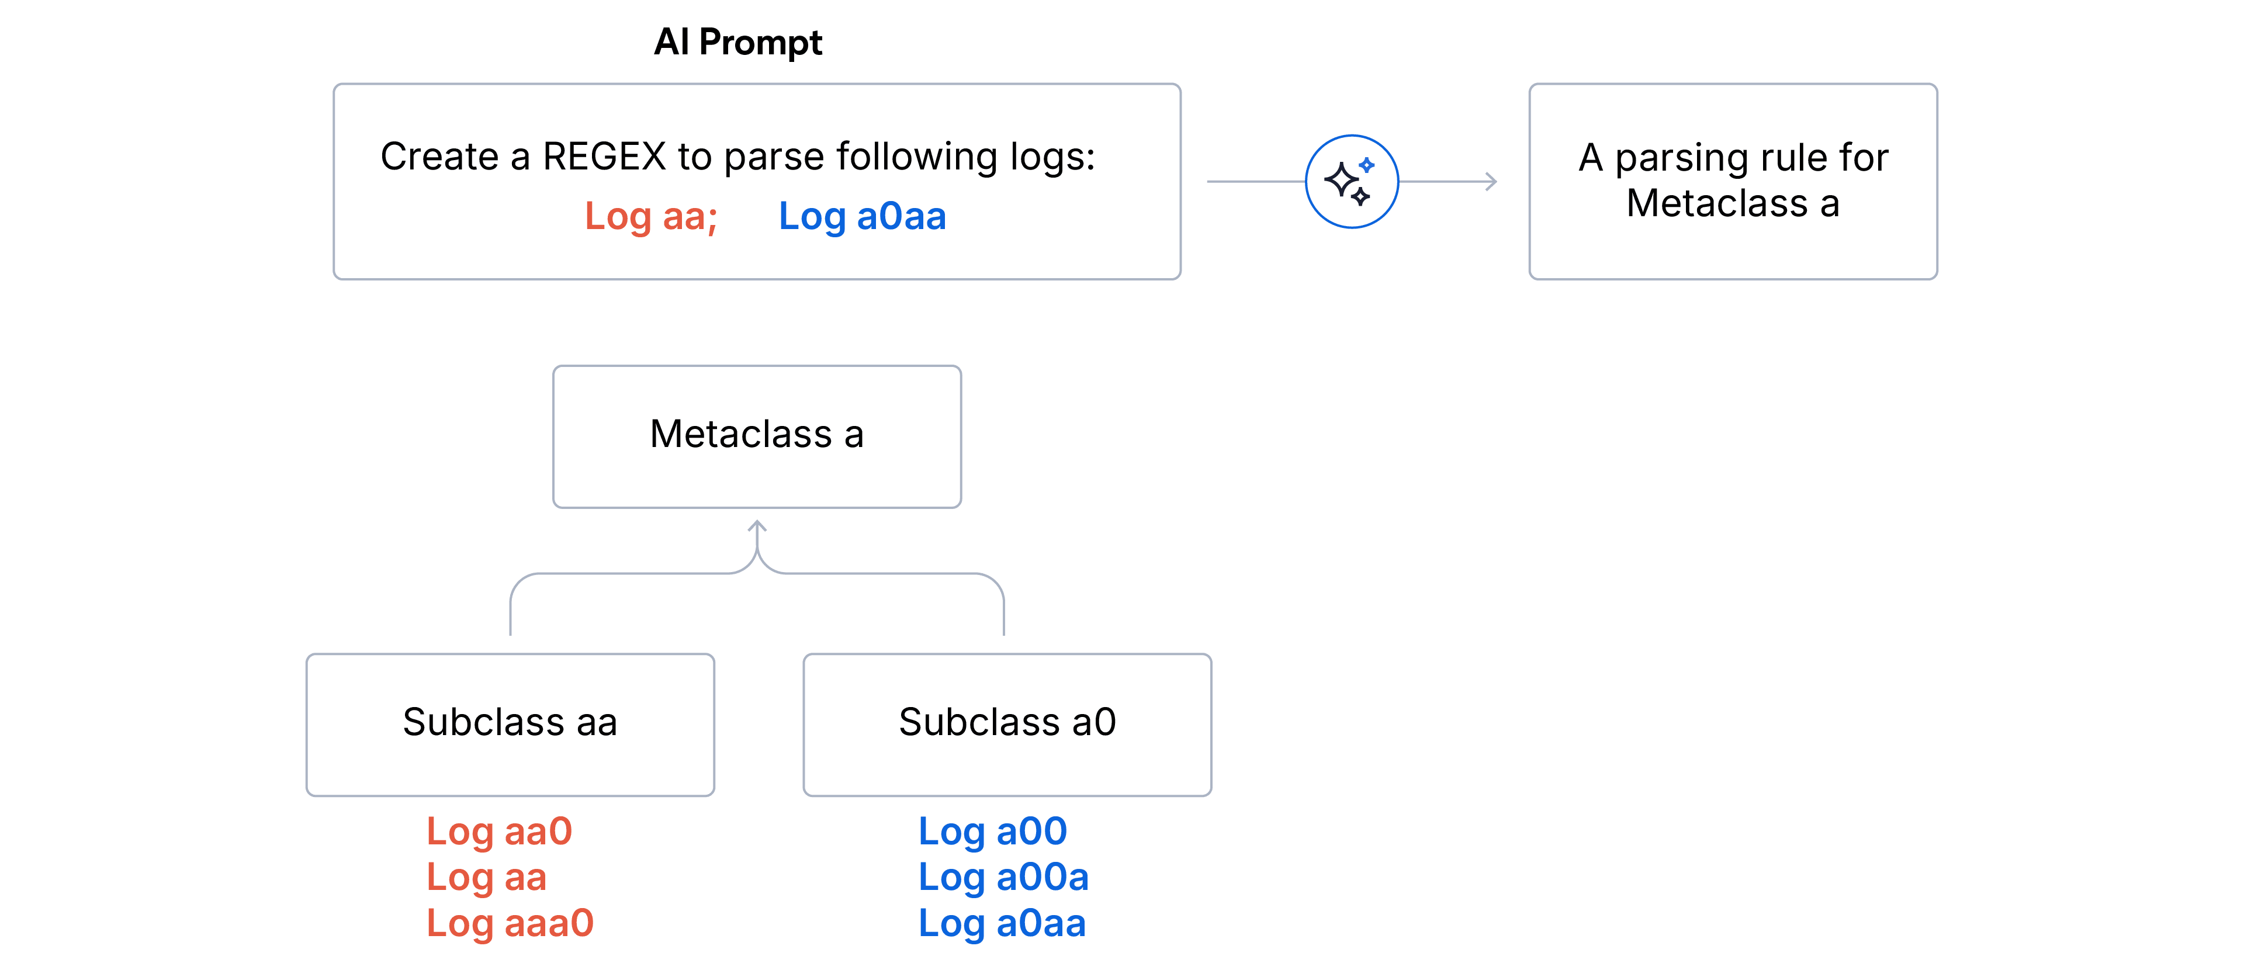Click the blue "Log a00a" entry

[1003, 878]
